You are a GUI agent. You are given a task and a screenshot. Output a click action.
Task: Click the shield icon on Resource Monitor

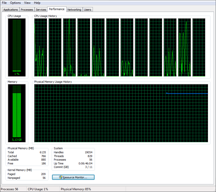coord(61,177)
